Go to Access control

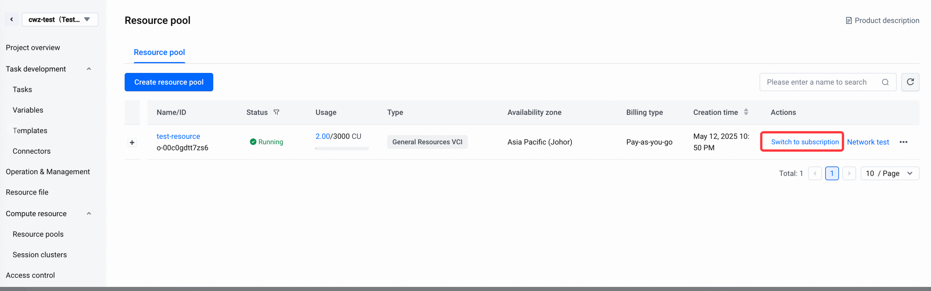coord(30,275)
